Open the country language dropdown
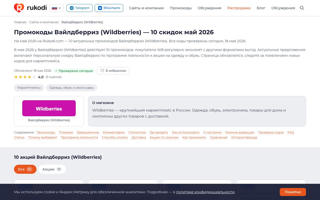Image resolution: width=320 pixels, height=200 pixels. coord(56,8)
